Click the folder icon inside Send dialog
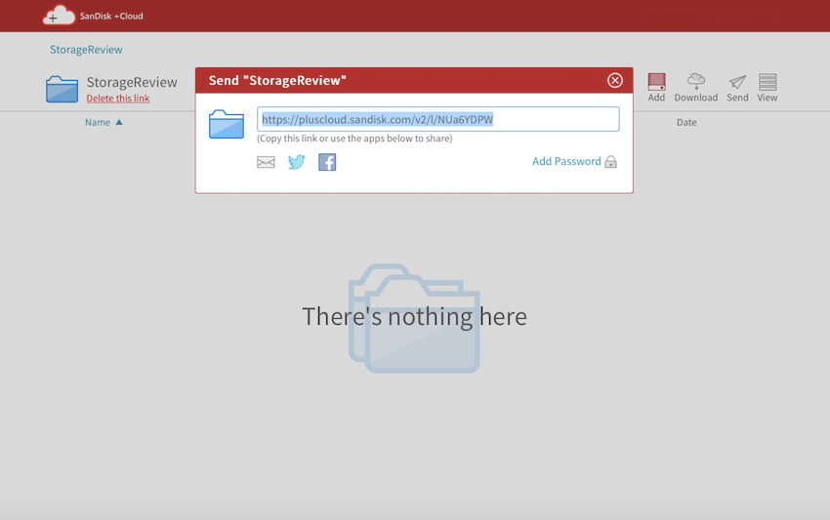The height and width of the screenshot is (520, 830). point(227,124)
